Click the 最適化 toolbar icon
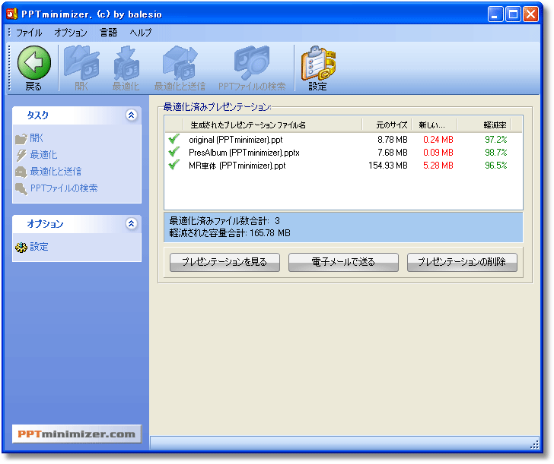 (x=126, y=63)
